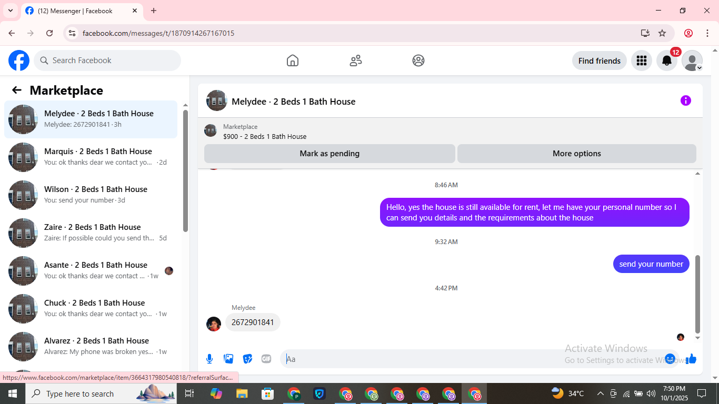Click the browser back arrow
719x404 pixels.
point(12,33)
